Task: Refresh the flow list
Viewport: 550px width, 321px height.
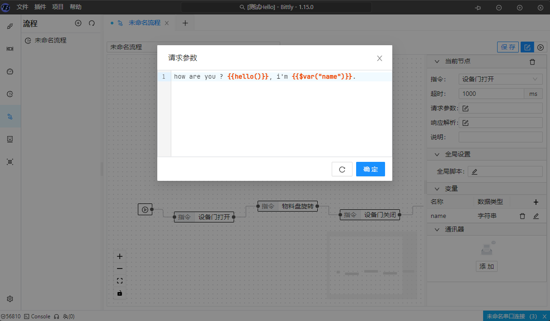Action: (x=92, y=23)
